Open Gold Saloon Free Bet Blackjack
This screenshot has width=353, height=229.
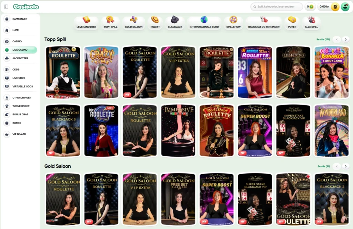tap(178, 199)
